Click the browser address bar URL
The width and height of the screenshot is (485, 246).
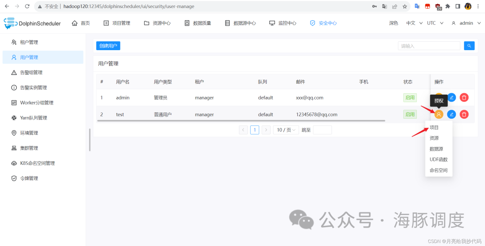coord(129,6)
